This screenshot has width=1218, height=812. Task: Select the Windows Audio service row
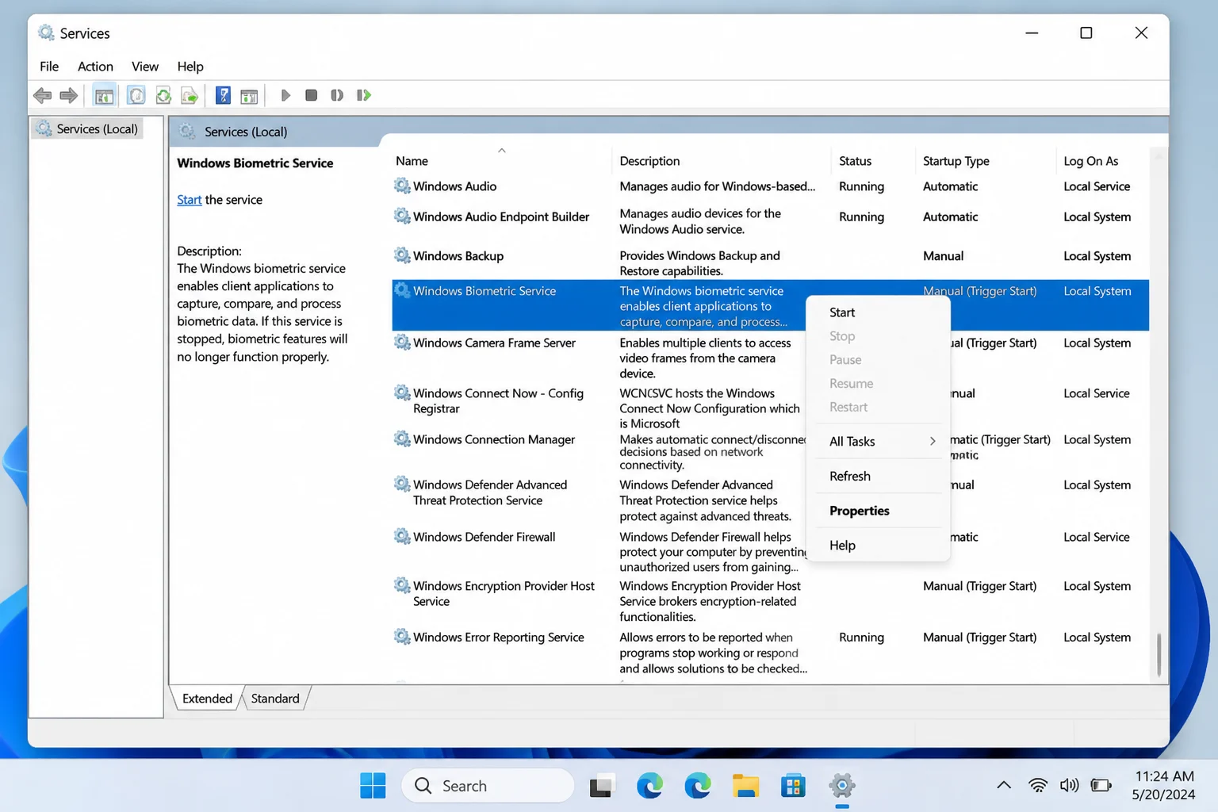tap(770, 186)
